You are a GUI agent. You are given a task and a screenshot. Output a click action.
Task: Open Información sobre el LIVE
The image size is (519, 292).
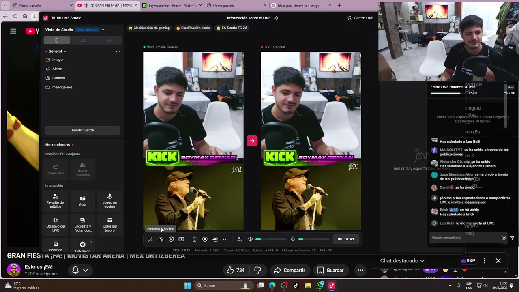point(252,18)
